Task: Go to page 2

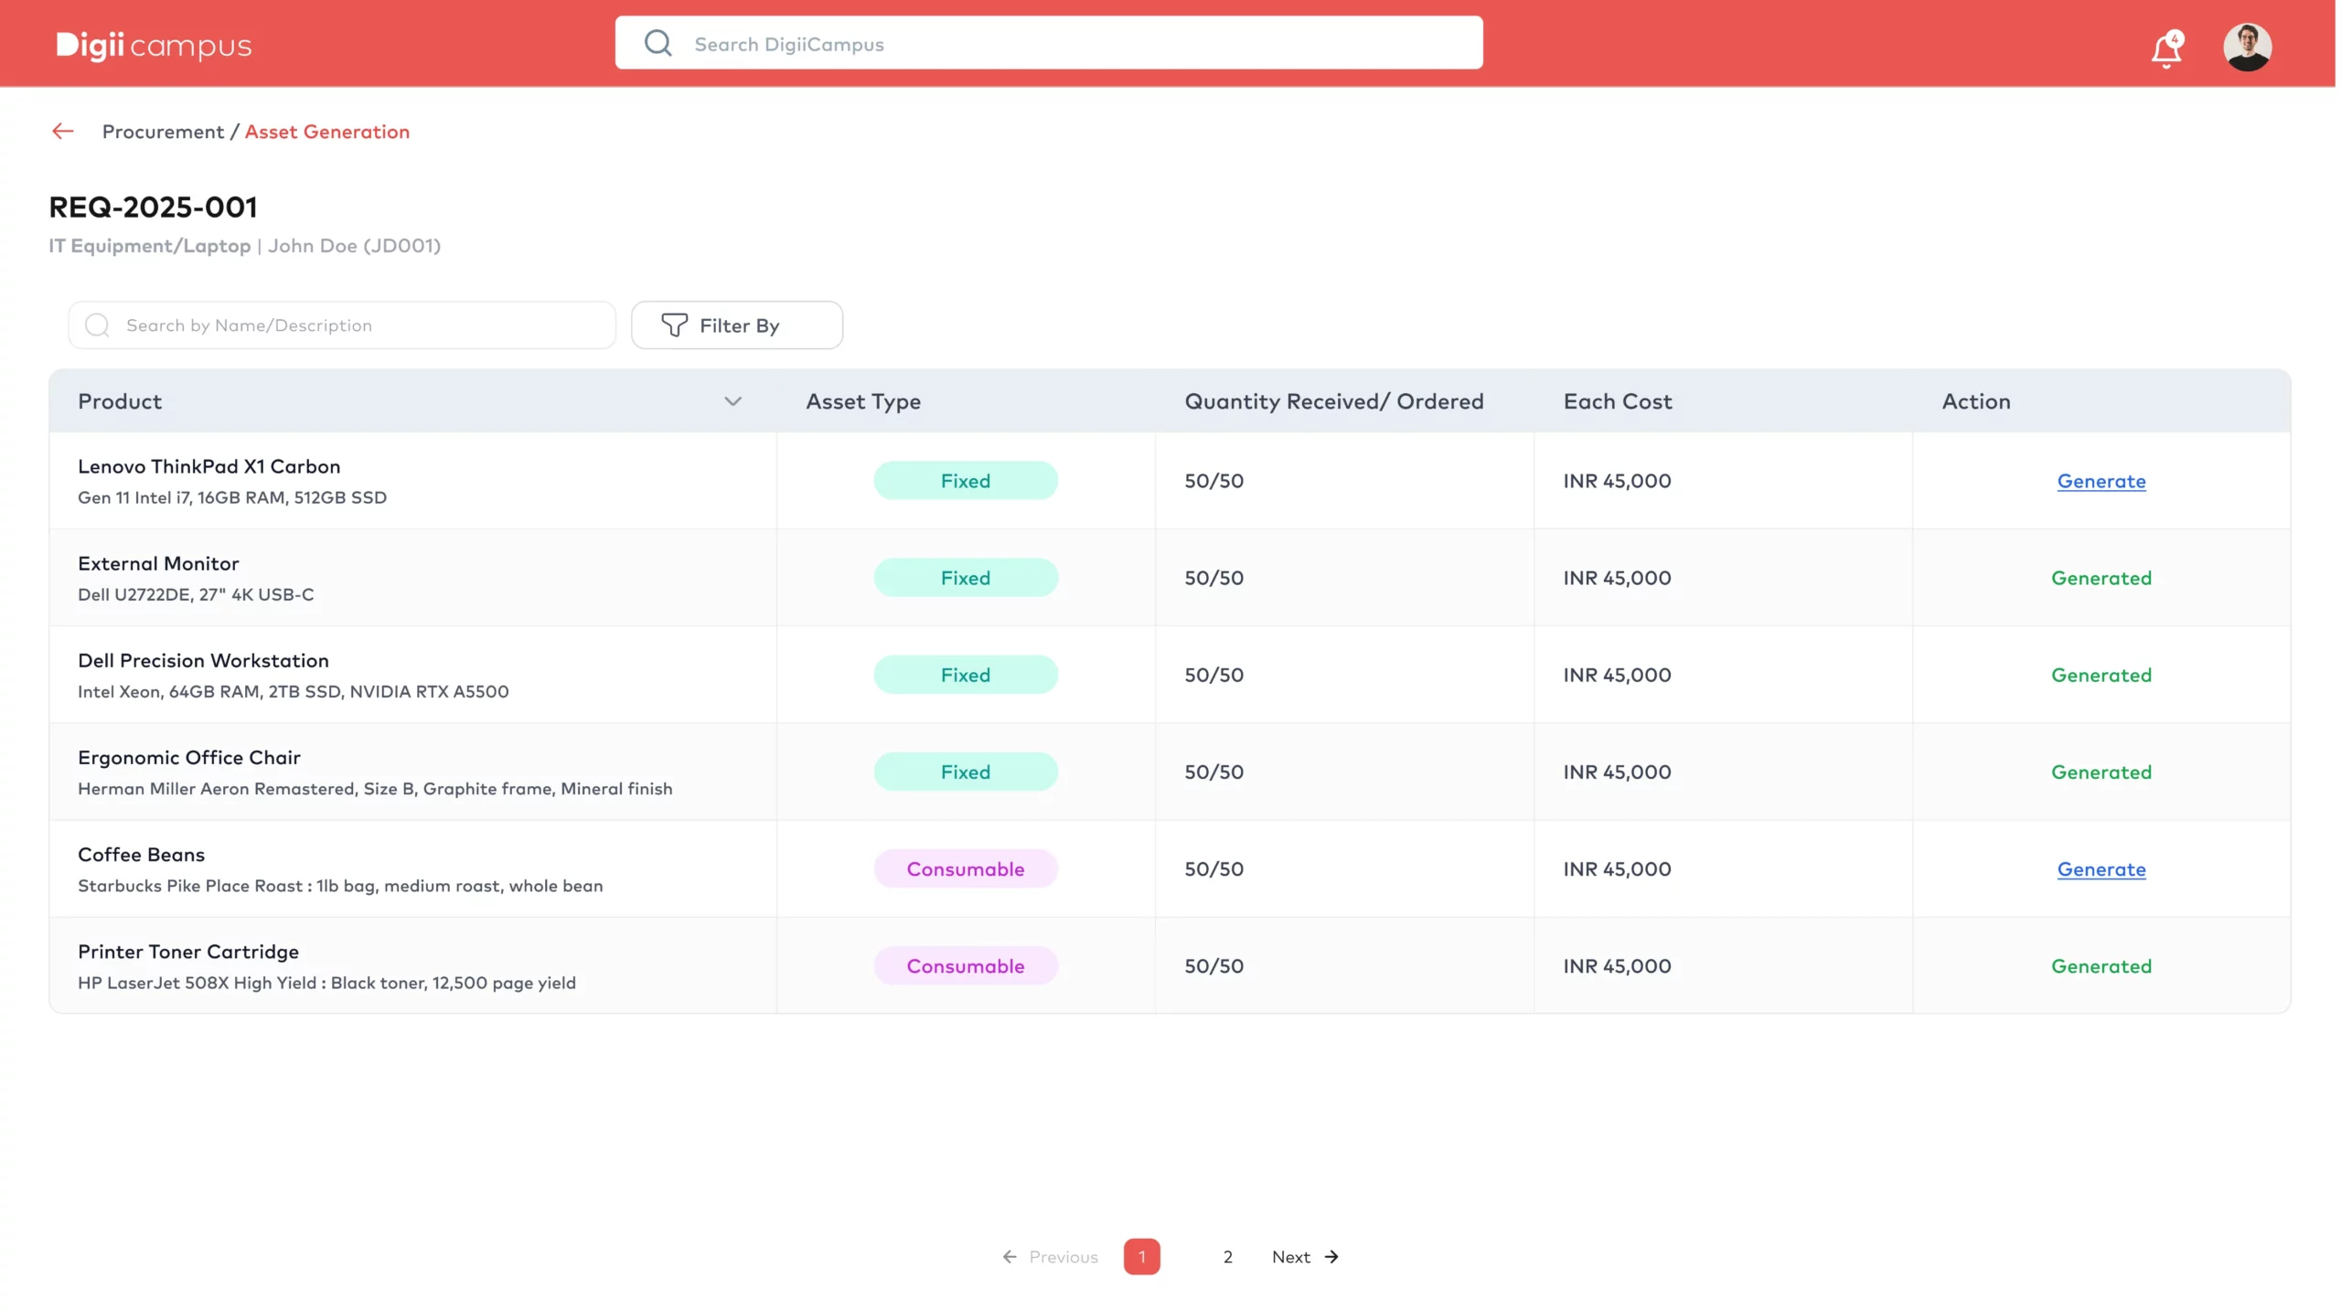Action: tap(1230, 1259)
